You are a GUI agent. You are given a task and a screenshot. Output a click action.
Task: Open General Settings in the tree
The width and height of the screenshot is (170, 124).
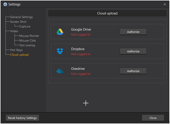point(21,17)
